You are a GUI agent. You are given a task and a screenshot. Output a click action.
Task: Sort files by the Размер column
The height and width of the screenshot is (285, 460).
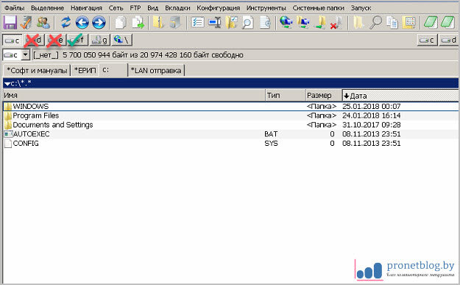tap(324, 96)
